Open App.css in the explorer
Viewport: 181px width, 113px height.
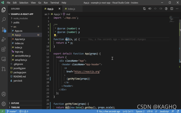[x=25, y=31]
